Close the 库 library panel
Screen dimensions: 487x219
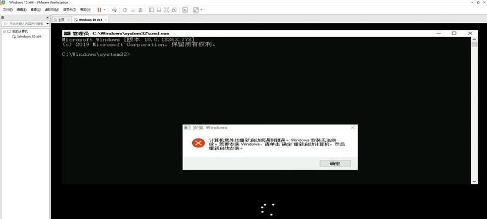(x=48, y=18)
